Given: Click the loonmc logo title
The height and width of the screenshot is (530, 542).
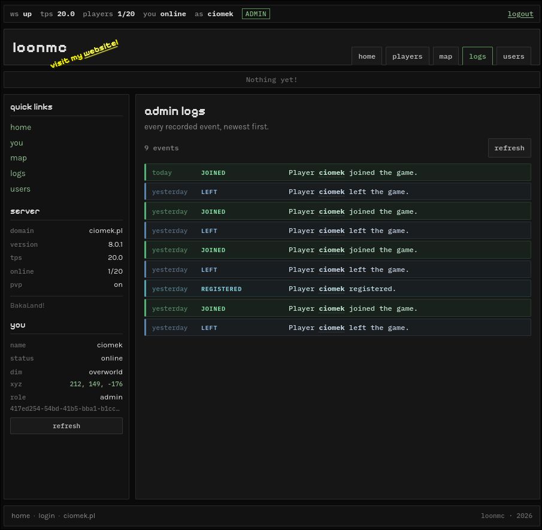Looking at the screenshot, I should pyautogui.click(x=40, y=48).
